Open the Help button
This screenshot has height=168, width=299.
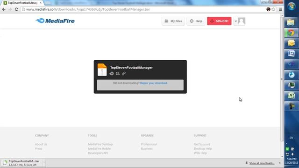coord(196,21)
